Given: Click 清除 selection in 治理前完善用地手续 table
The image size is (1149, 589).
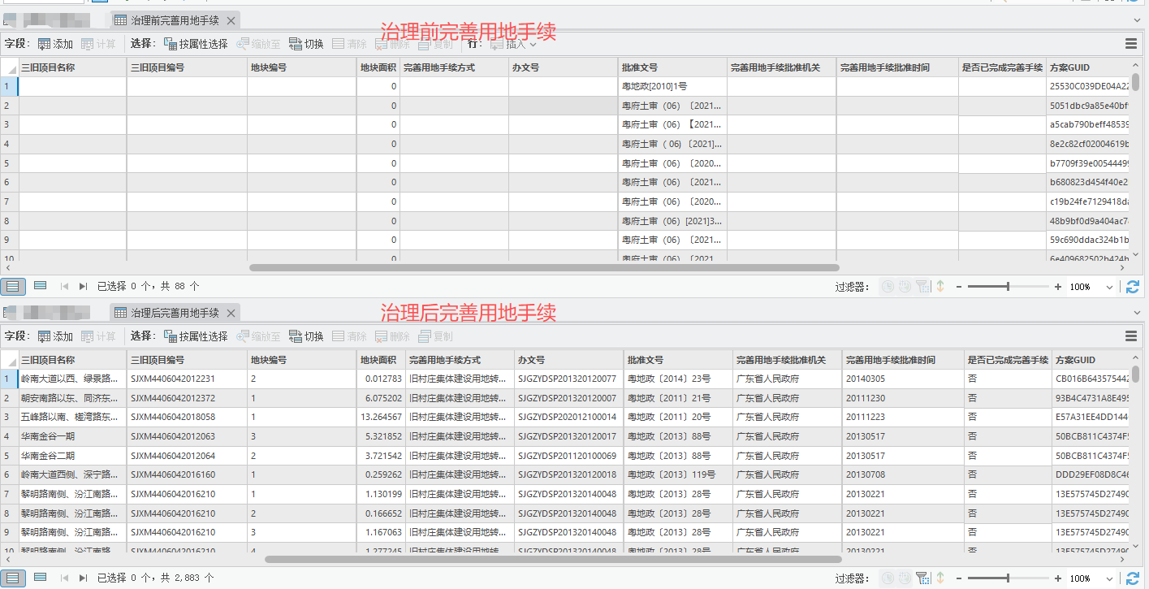Looking at the screenshot, I should tap(349, 44).
